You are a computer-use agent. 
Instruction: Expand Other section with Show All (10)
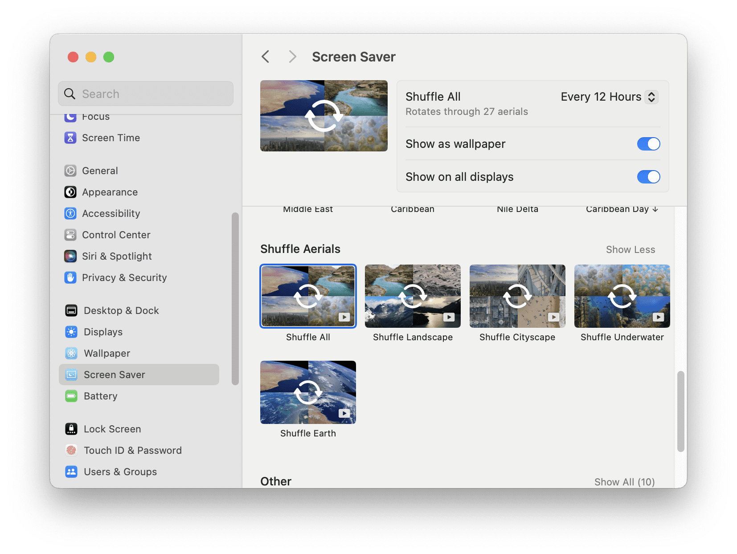(x=625, y=482)
